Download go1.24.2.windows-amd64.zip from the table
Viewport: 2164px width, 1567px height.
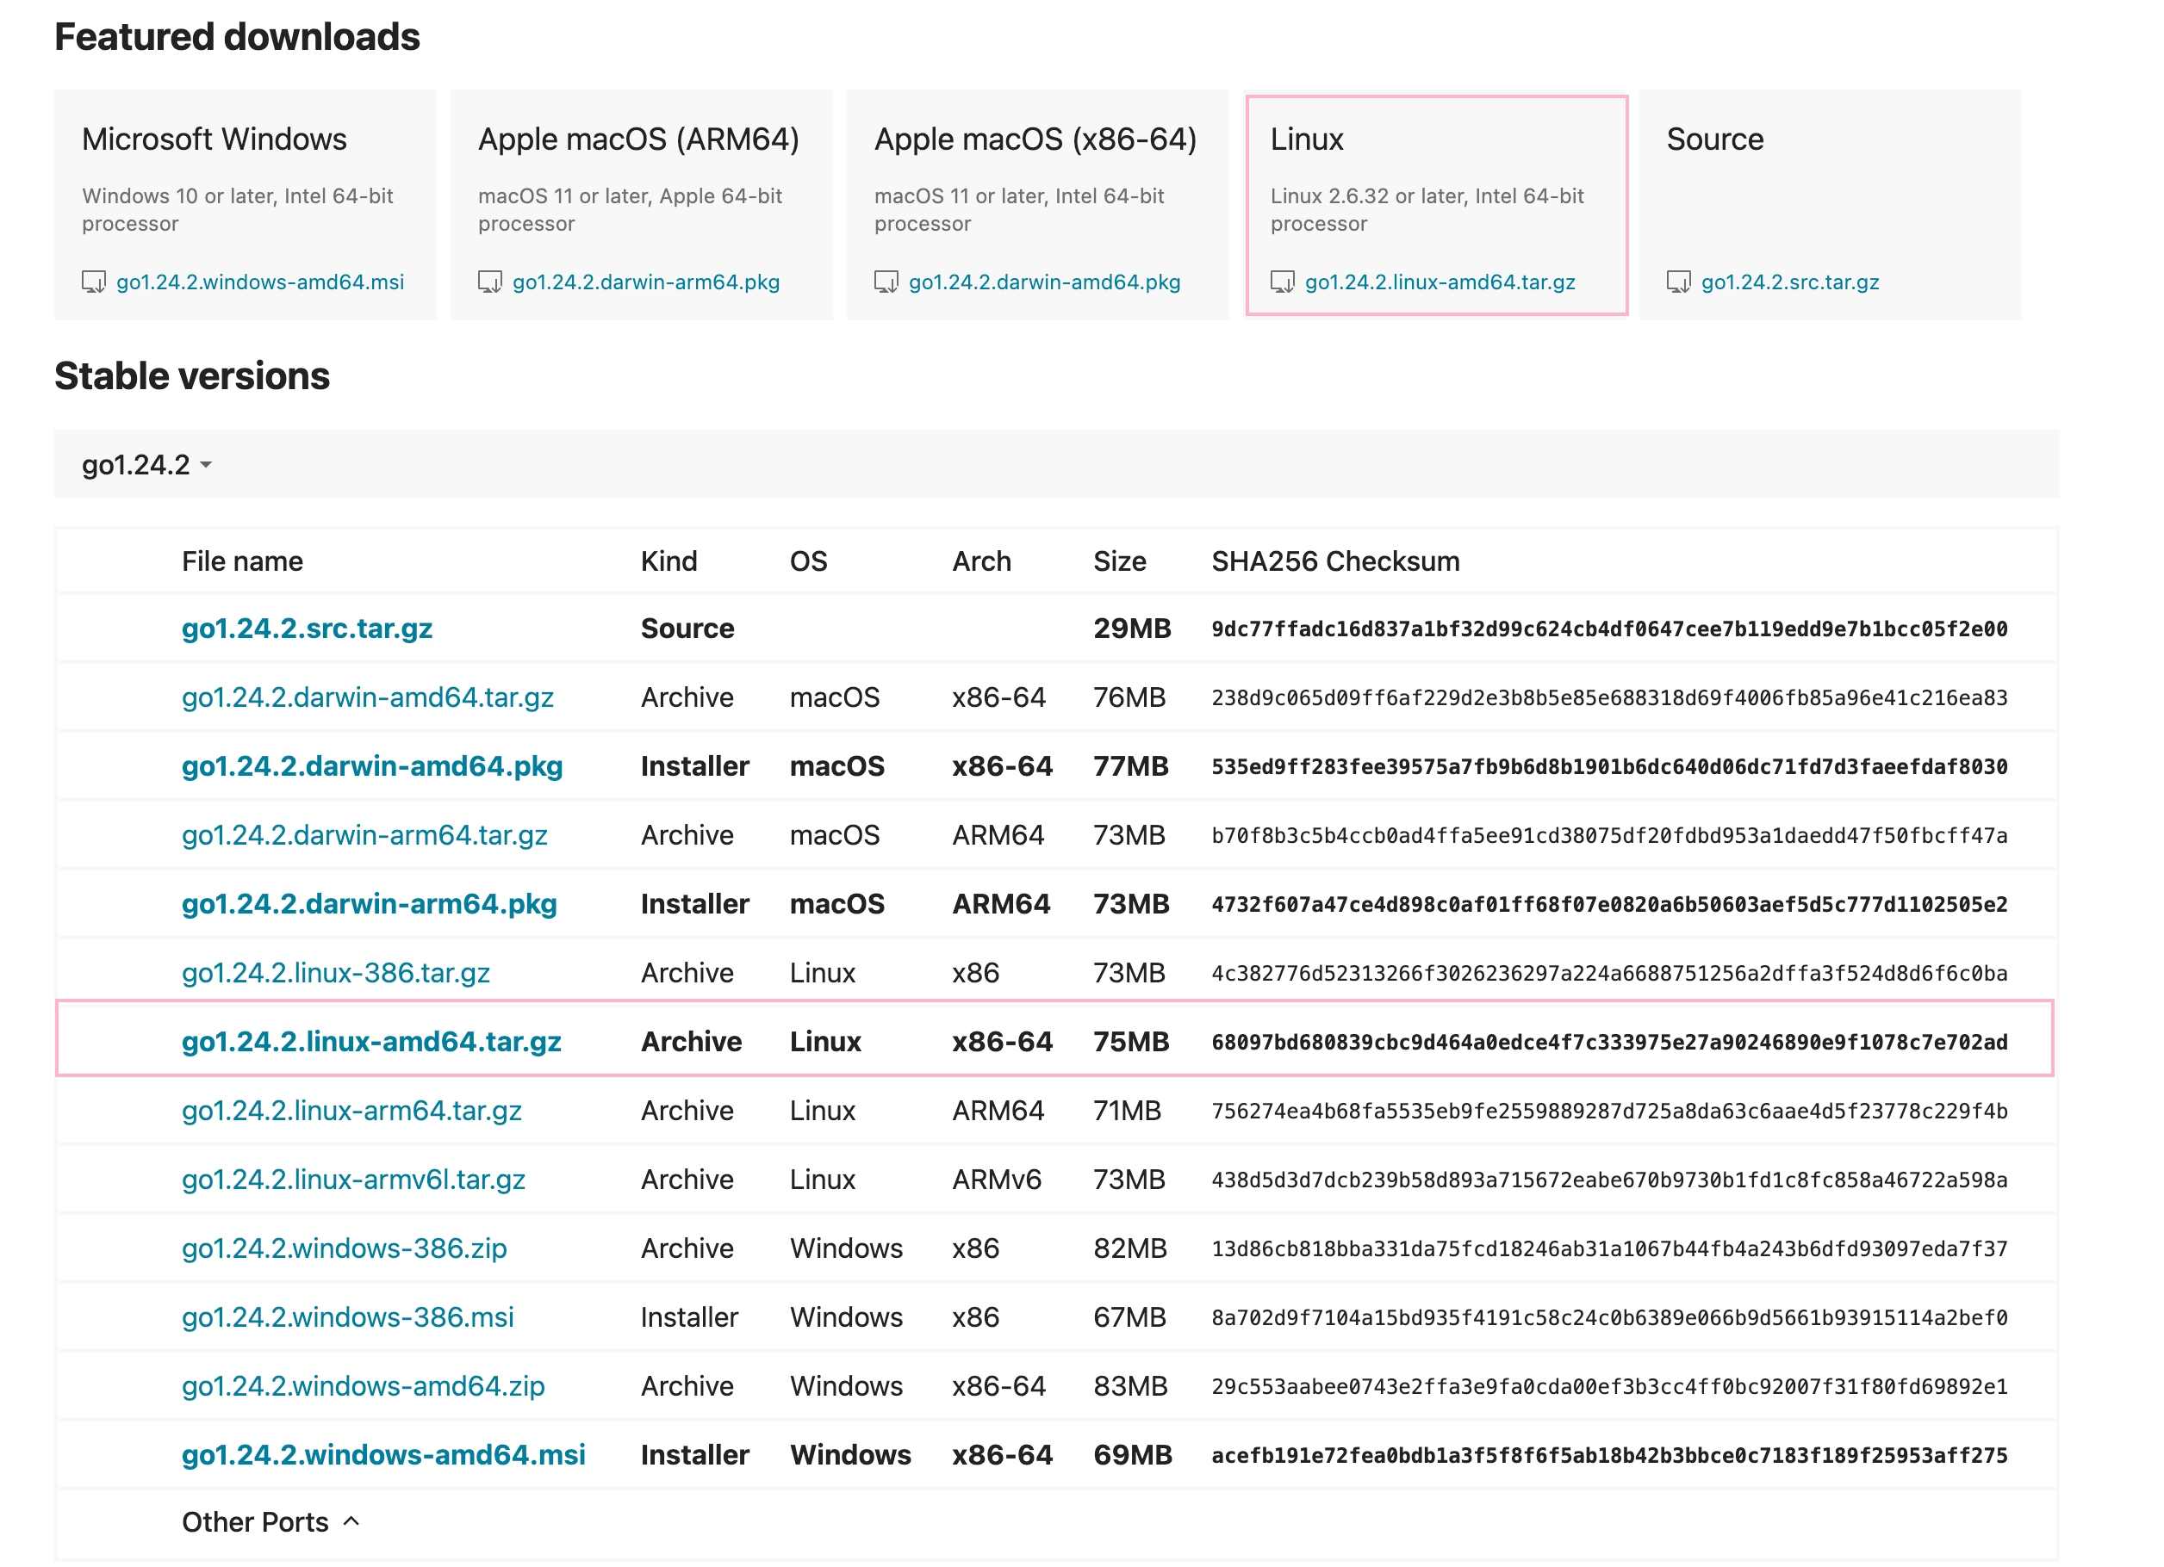click(364, 1386)
